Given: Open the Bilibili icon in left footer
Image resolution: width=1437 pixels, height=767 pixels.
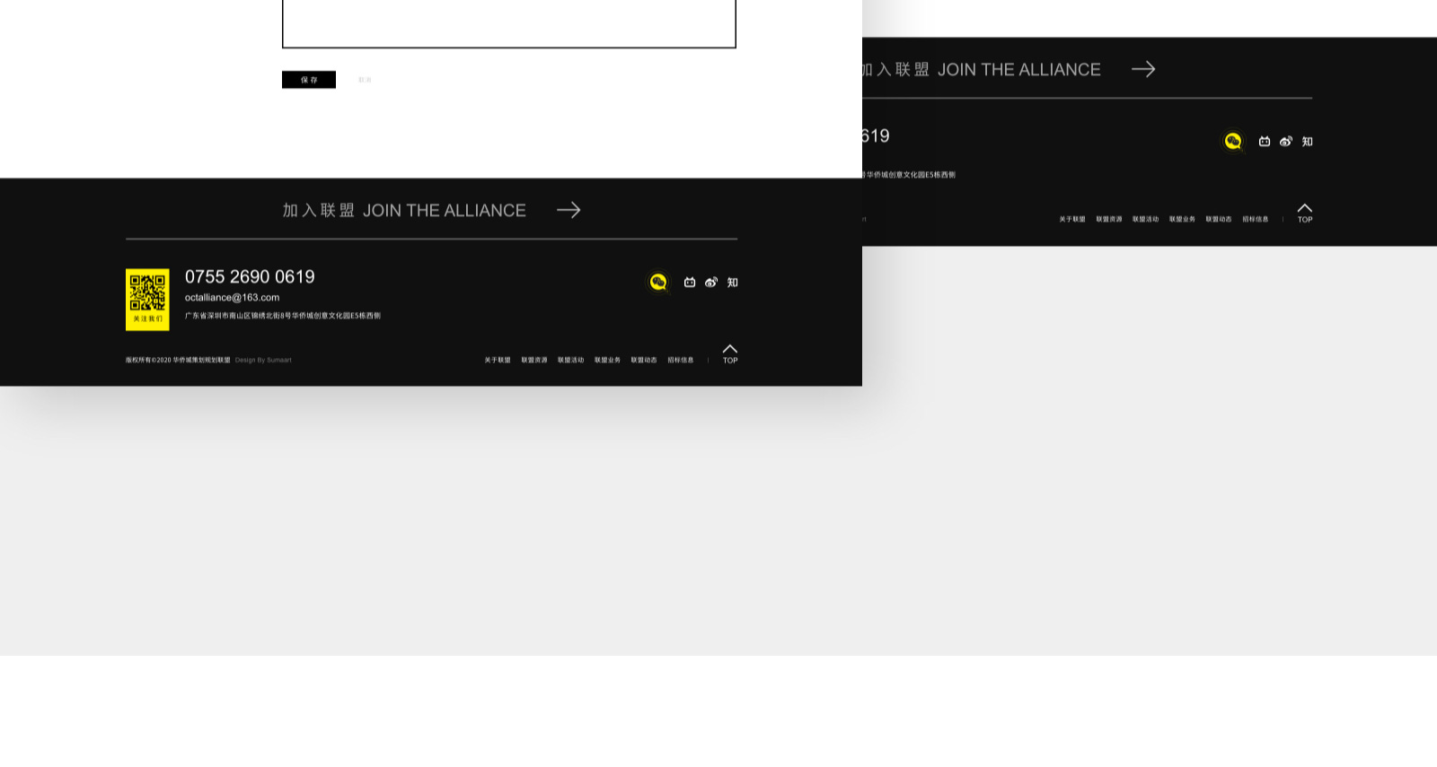Looking at the screenshot, I should coord(690,283).
